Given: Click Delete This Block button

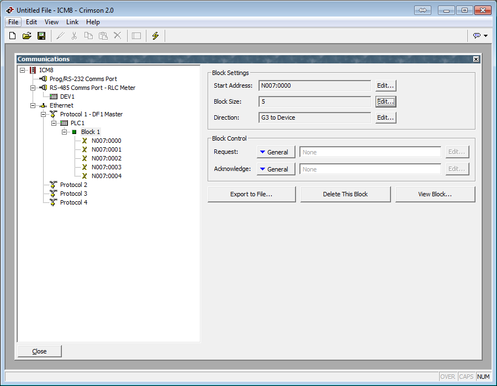Looking at the screenshot, I should pyautogui.click(x=346, y=194).
